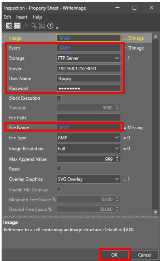Click the Password field
This screenshot has width=160, height=261.
pos(89,88)
